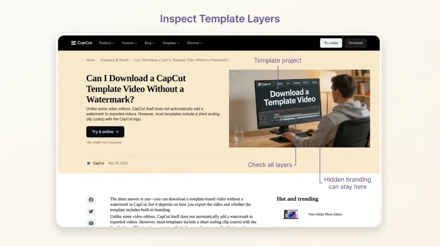Click the Hot and trending heading
The height and width of the screenshot is (246, 440).
pos(297,199)
